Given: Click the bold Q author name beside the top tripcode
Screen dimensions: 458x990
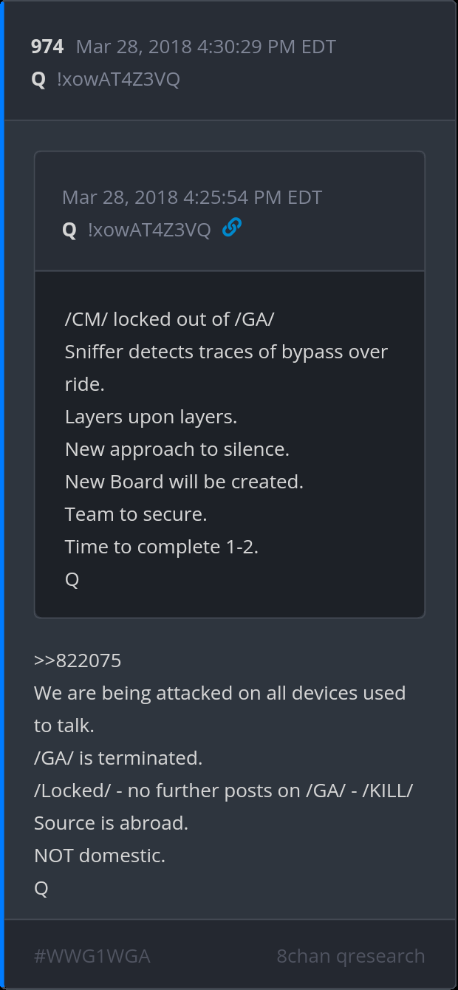Looking at the screenshot, I should coord(38,79).
